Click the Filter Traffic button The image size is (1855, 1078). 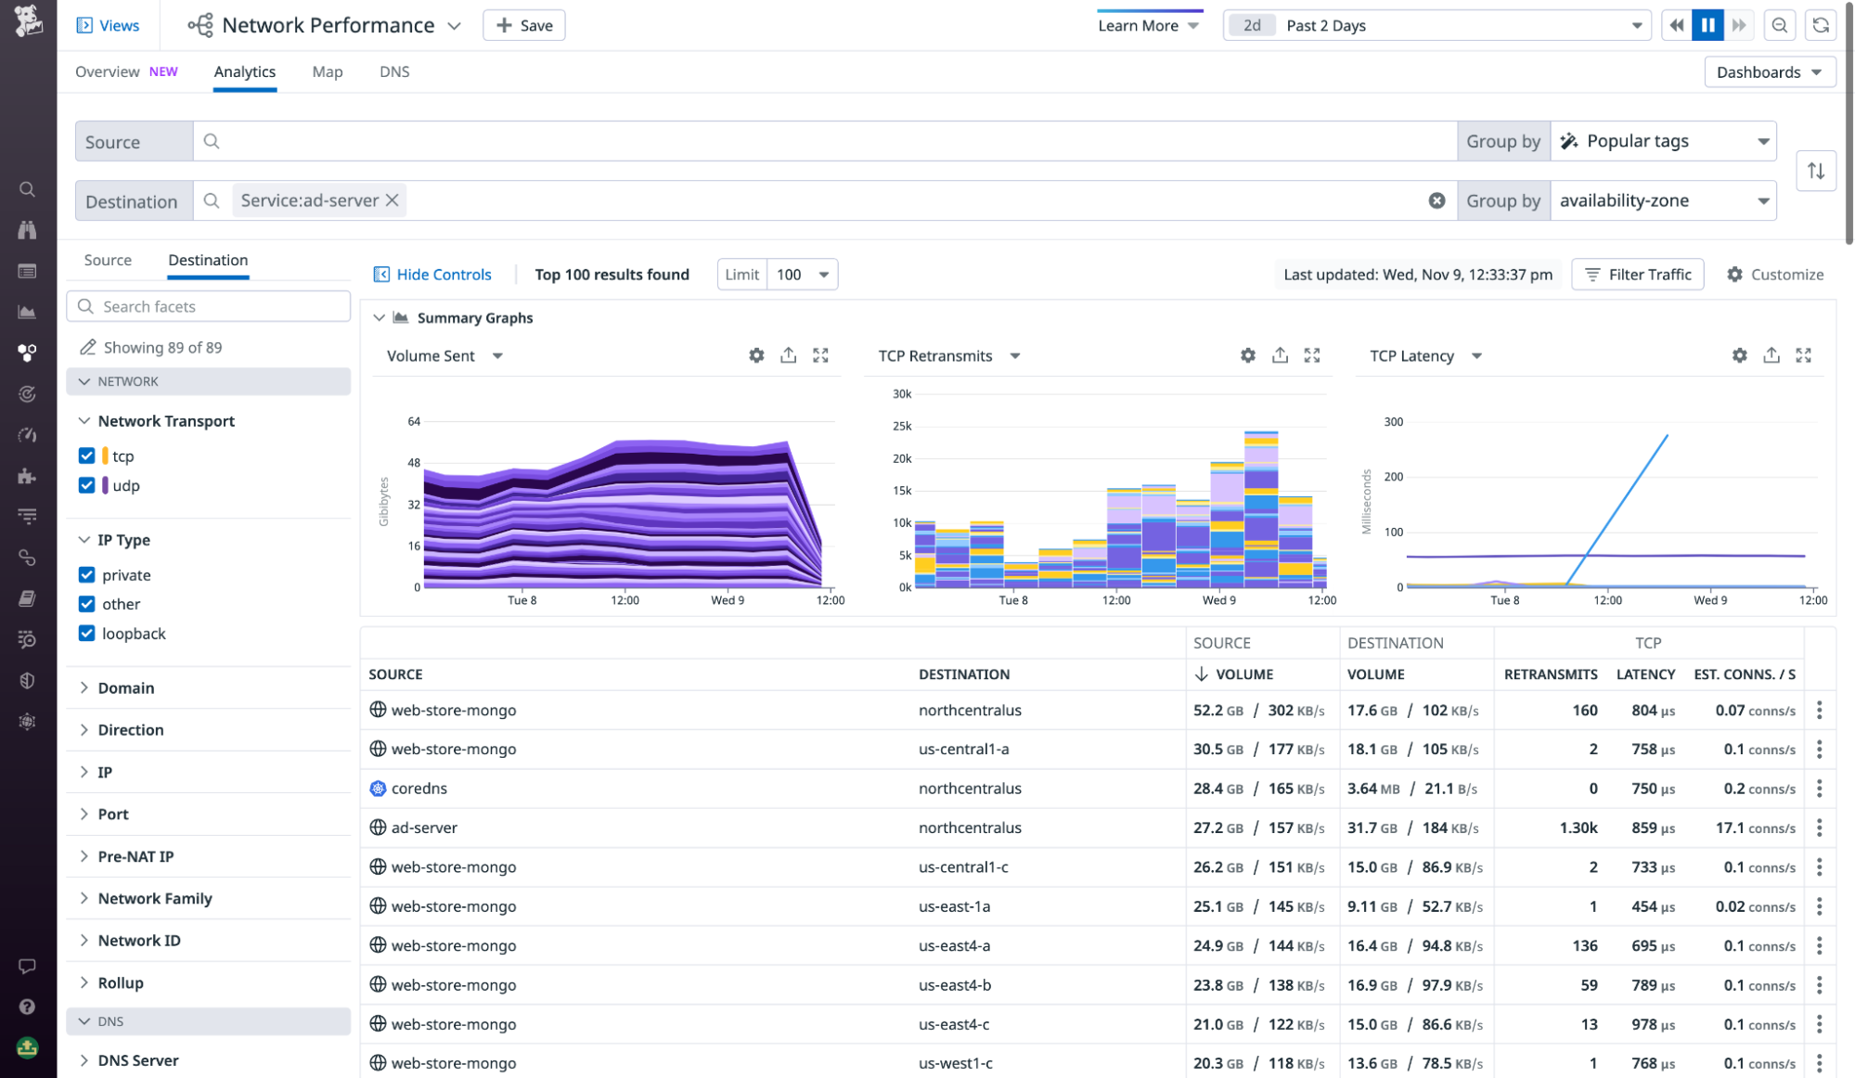(1637, 275)
